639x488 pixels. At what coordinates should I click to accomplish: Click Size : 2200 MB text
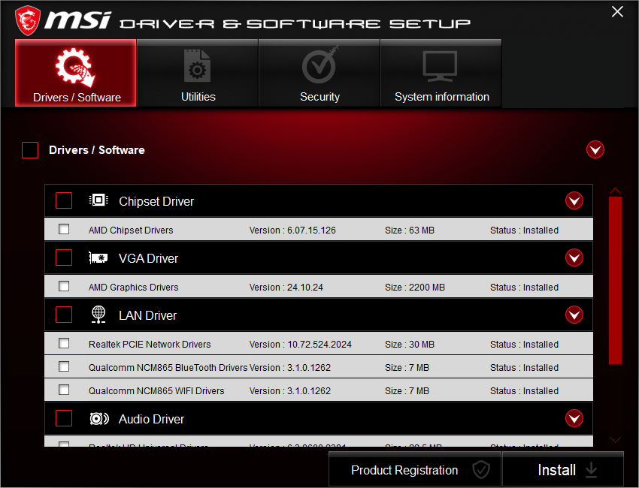coord(415,288)
